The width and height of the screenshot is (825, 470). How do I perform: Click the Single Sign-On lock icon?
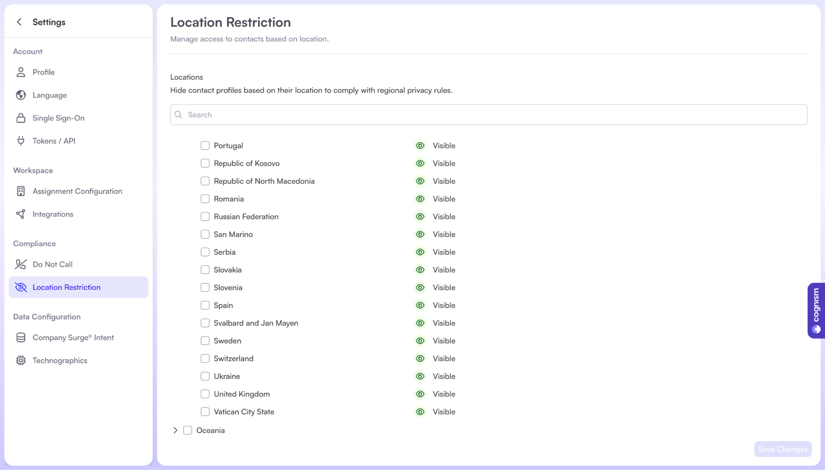click(x=21, y=118)
